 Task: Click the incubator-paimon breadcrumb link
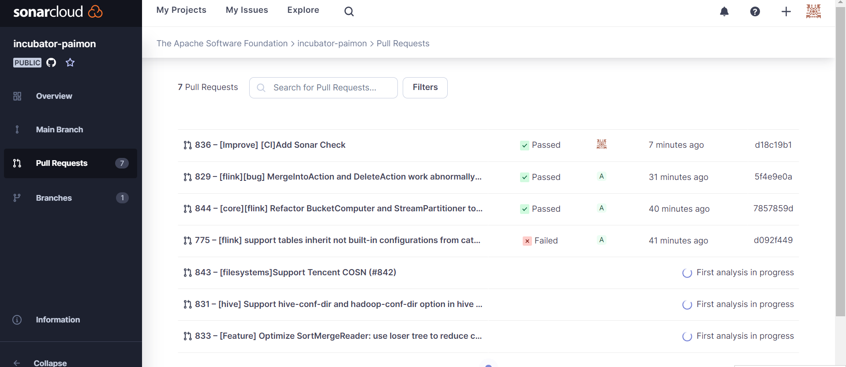[x=332, y=43]
